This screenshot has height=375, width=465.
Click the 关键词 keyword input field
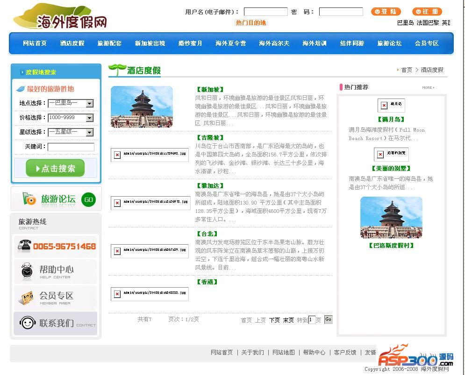click(71, 147)
